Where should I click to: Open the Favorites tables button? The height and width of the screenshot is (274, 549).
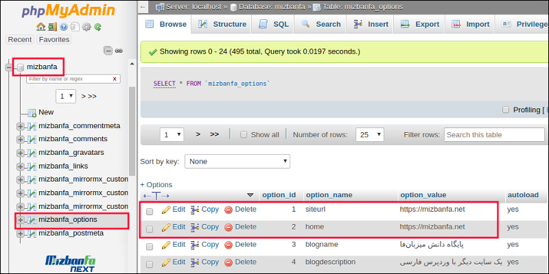tap(54, 40)
